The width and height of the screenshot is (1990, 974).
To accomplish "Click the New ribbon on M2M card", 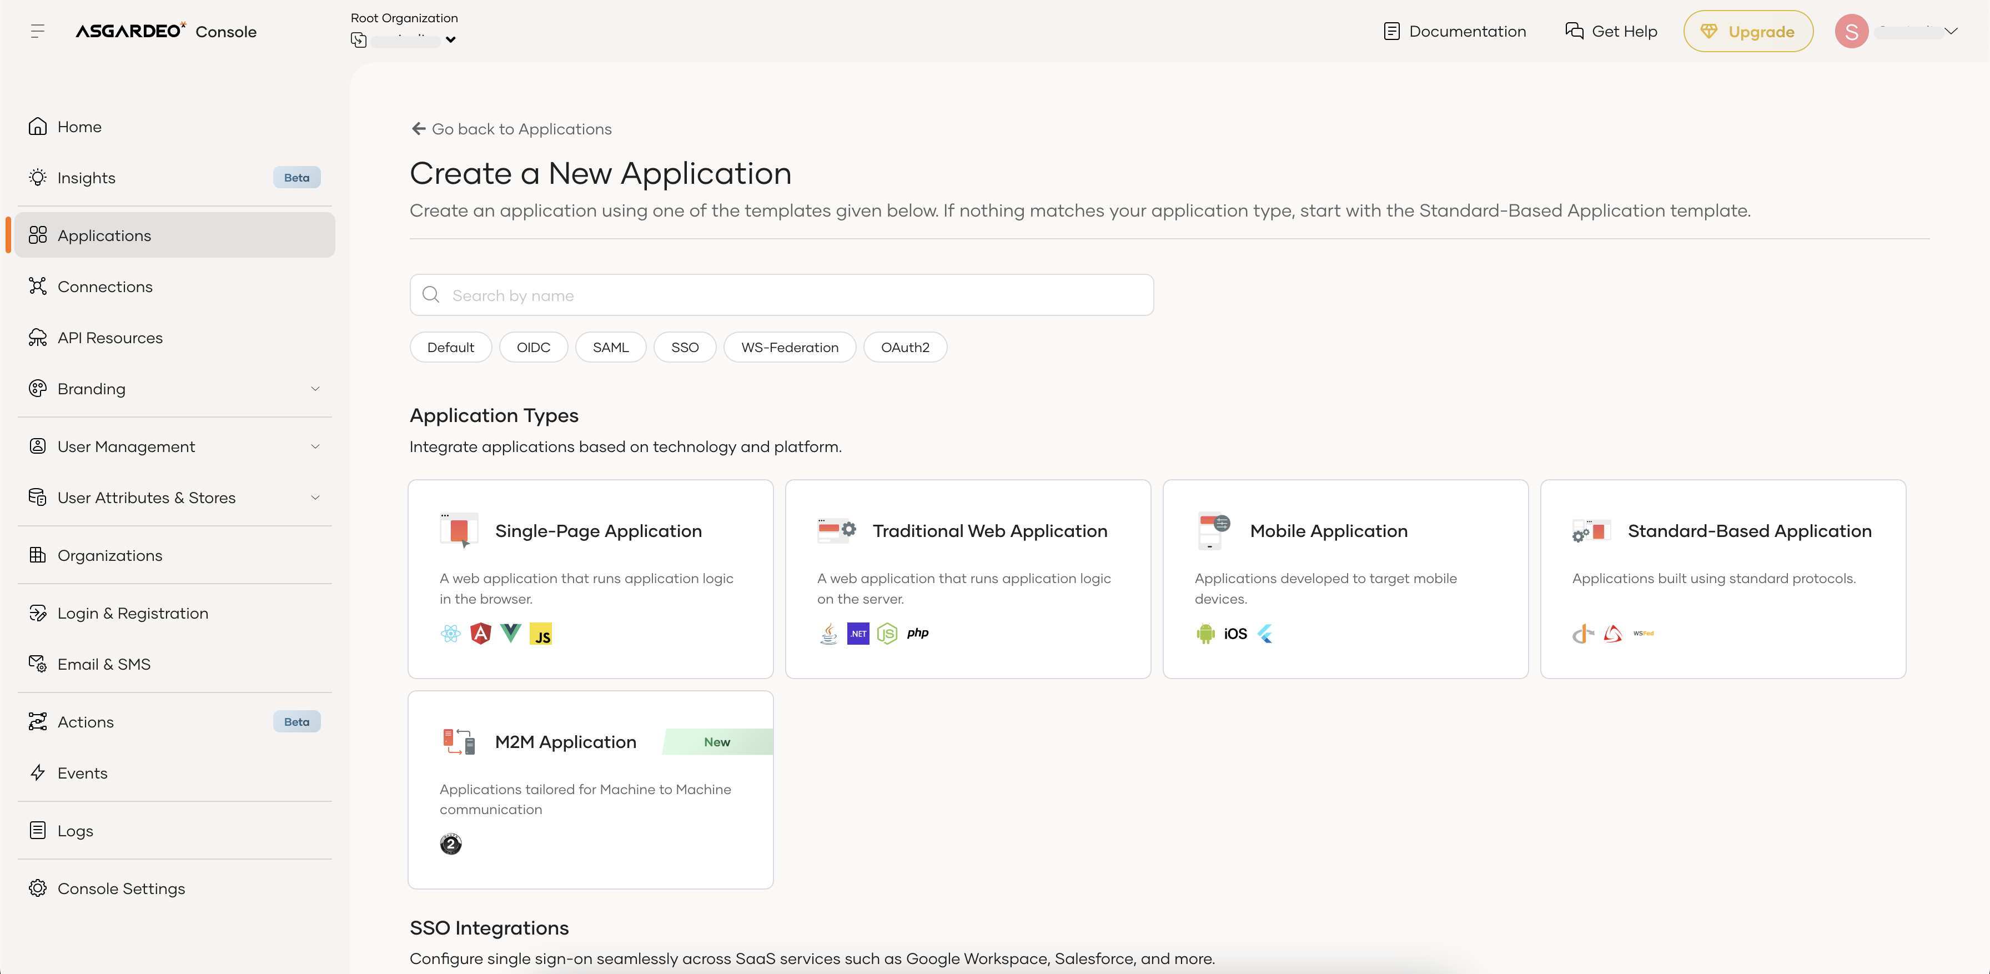I will coord(717,742).
